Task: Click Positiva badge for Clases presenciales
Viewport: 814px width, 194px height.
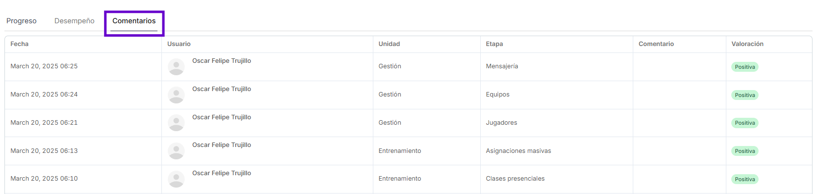Action: [x=745, y=179]
